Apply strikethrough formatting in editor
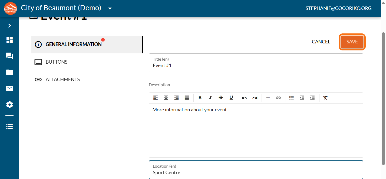Image resolution: width=386 pixels, height=179 pixels. pyautogui.click(x=221, y=98)
